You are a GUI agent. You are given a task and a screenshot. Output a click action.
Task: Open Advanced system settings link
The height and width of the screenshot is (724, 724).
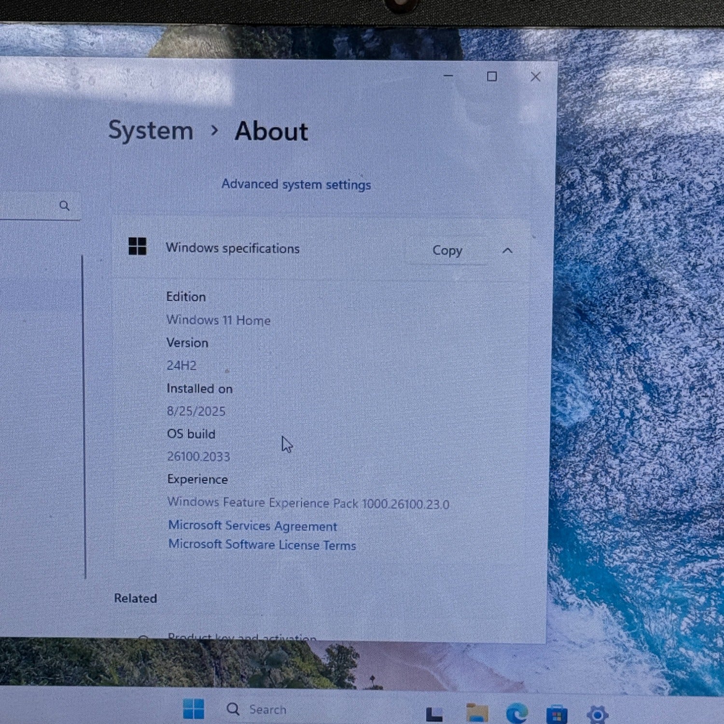(296, 184)
